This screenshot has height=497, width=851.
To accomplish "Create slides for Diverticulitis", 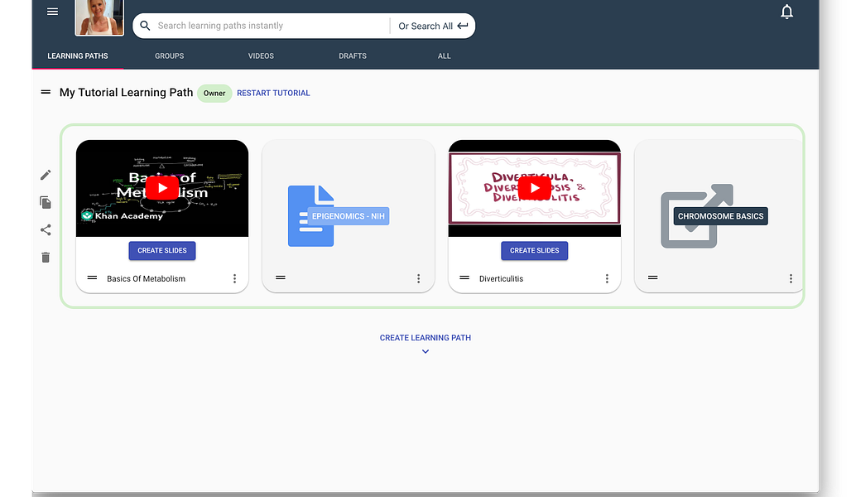I will tap(535, 250).
